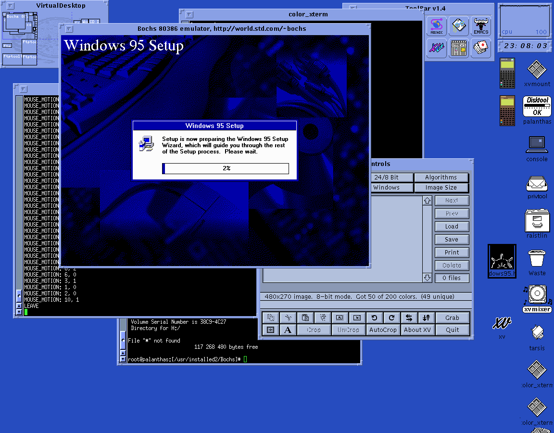Click the XV flip vertical icon
This screenshot has width=554, height=433.
coord(426,318)
